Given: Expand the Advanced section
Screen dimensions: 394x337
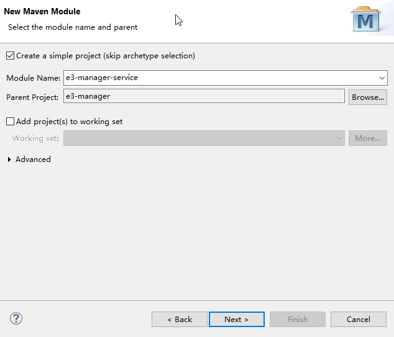Looking at the screenshot, I should click(9, 160).
